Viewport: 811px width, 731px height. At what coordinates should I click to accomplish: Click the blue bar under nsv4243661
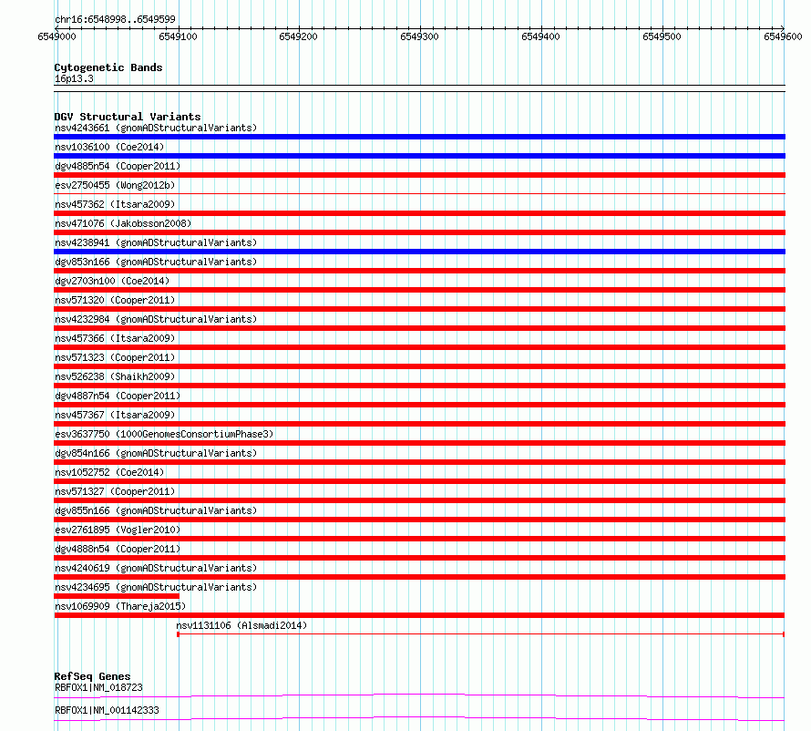click(419, 137)
